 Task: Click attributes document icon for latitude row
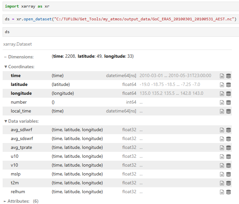(x=222, y=85)
